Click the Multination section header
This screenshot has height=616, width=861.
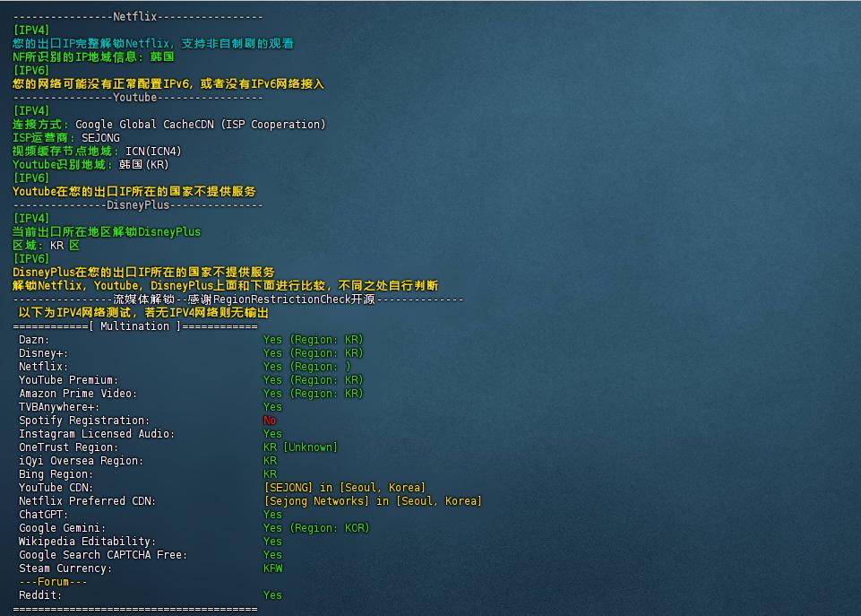(x=135, y=326)
